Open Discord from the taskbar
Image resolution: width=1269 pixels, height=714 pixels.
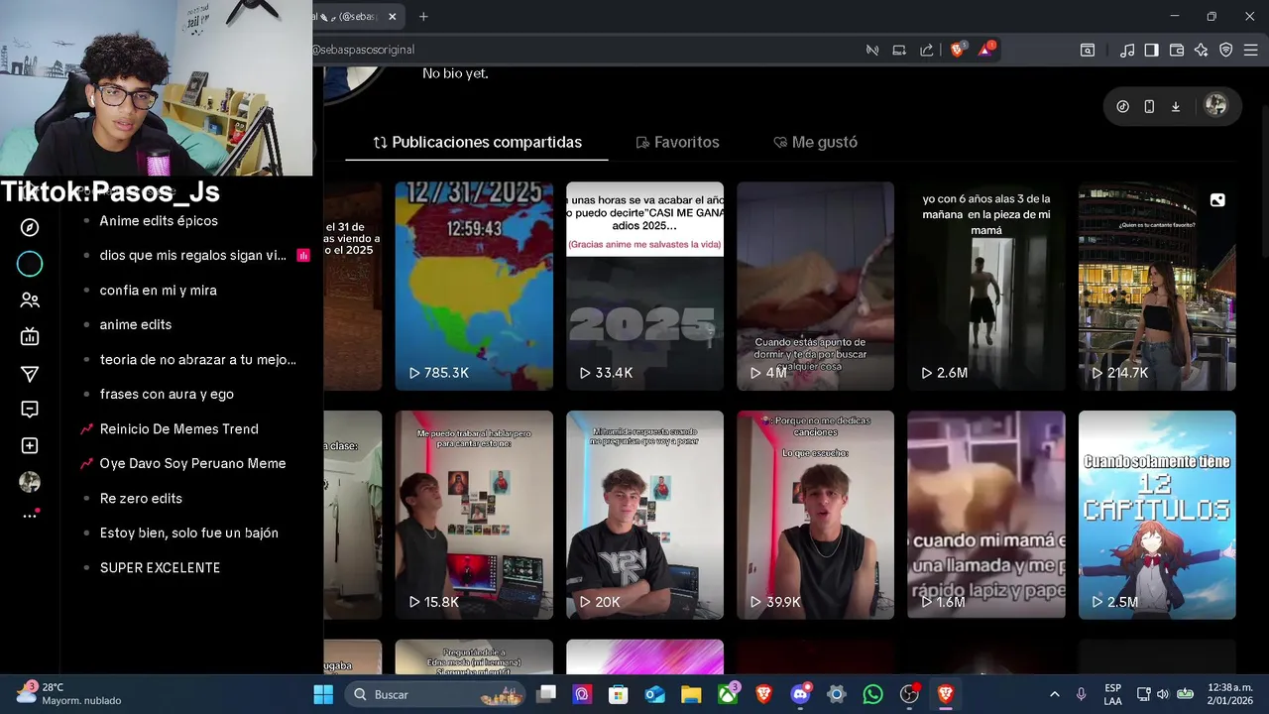pos(800,694)
